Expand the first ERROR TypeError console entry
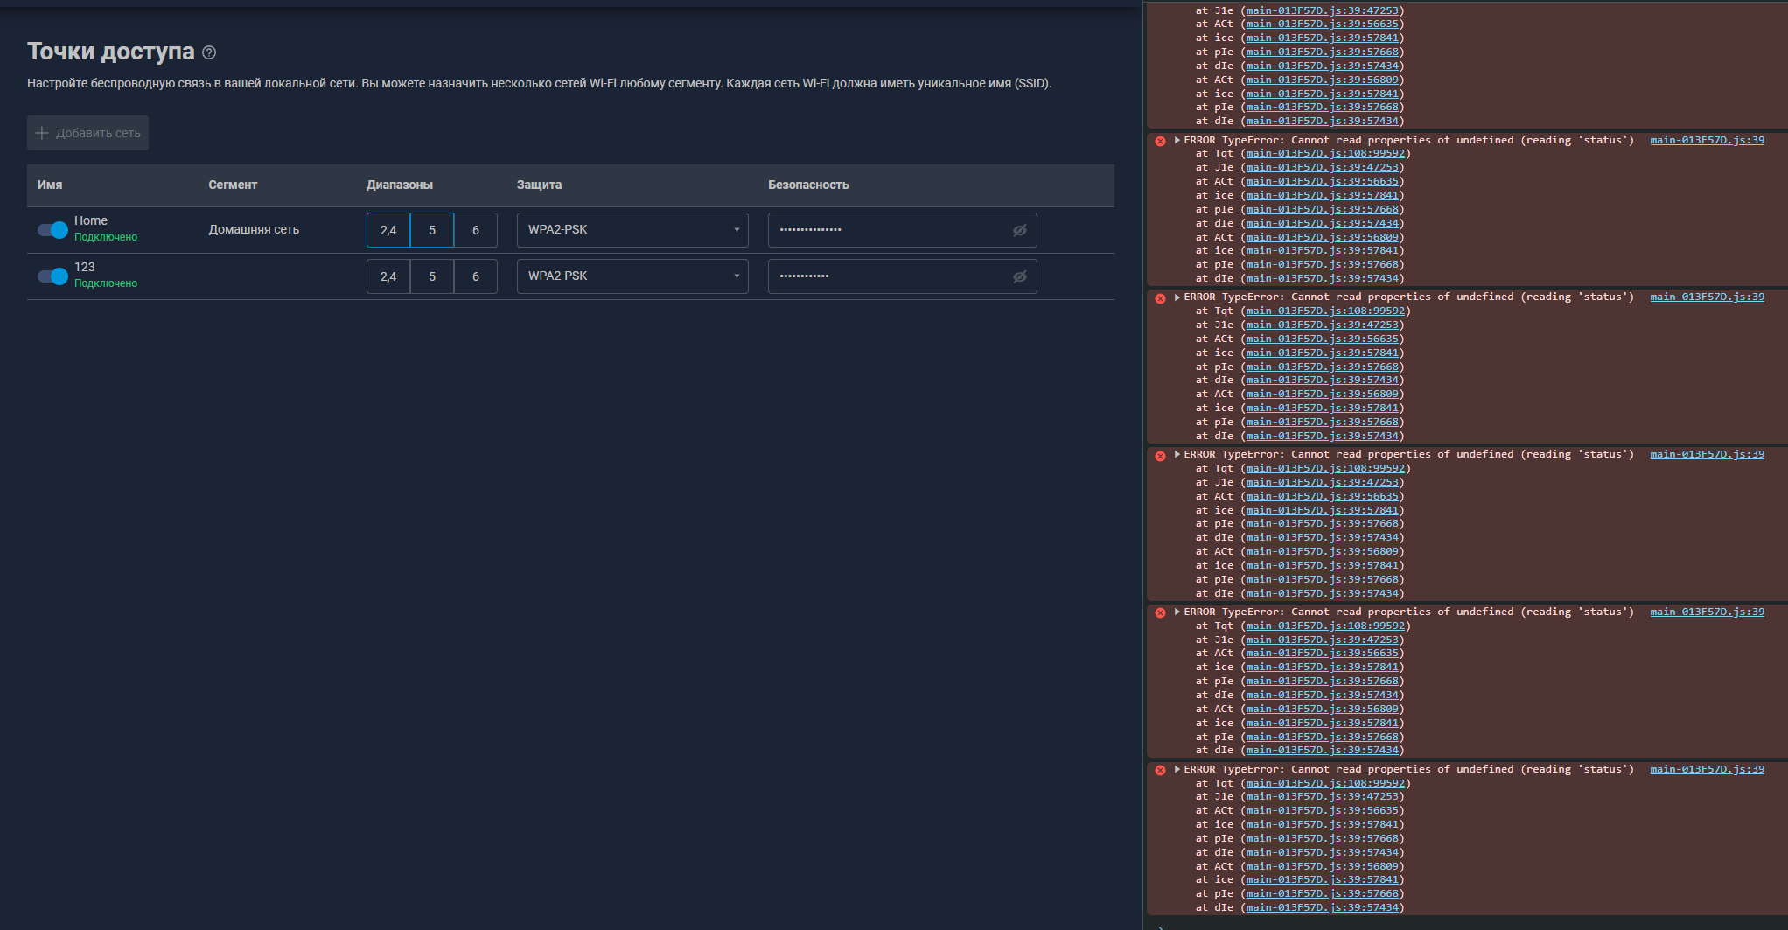1788x930 pixels. pyautogui.click(x=1177, y=140)
